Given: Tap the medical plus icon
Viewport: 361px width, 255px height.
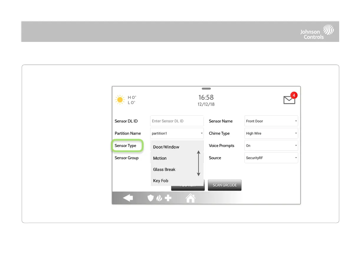Looking at the screenshot, I should 168,198.
